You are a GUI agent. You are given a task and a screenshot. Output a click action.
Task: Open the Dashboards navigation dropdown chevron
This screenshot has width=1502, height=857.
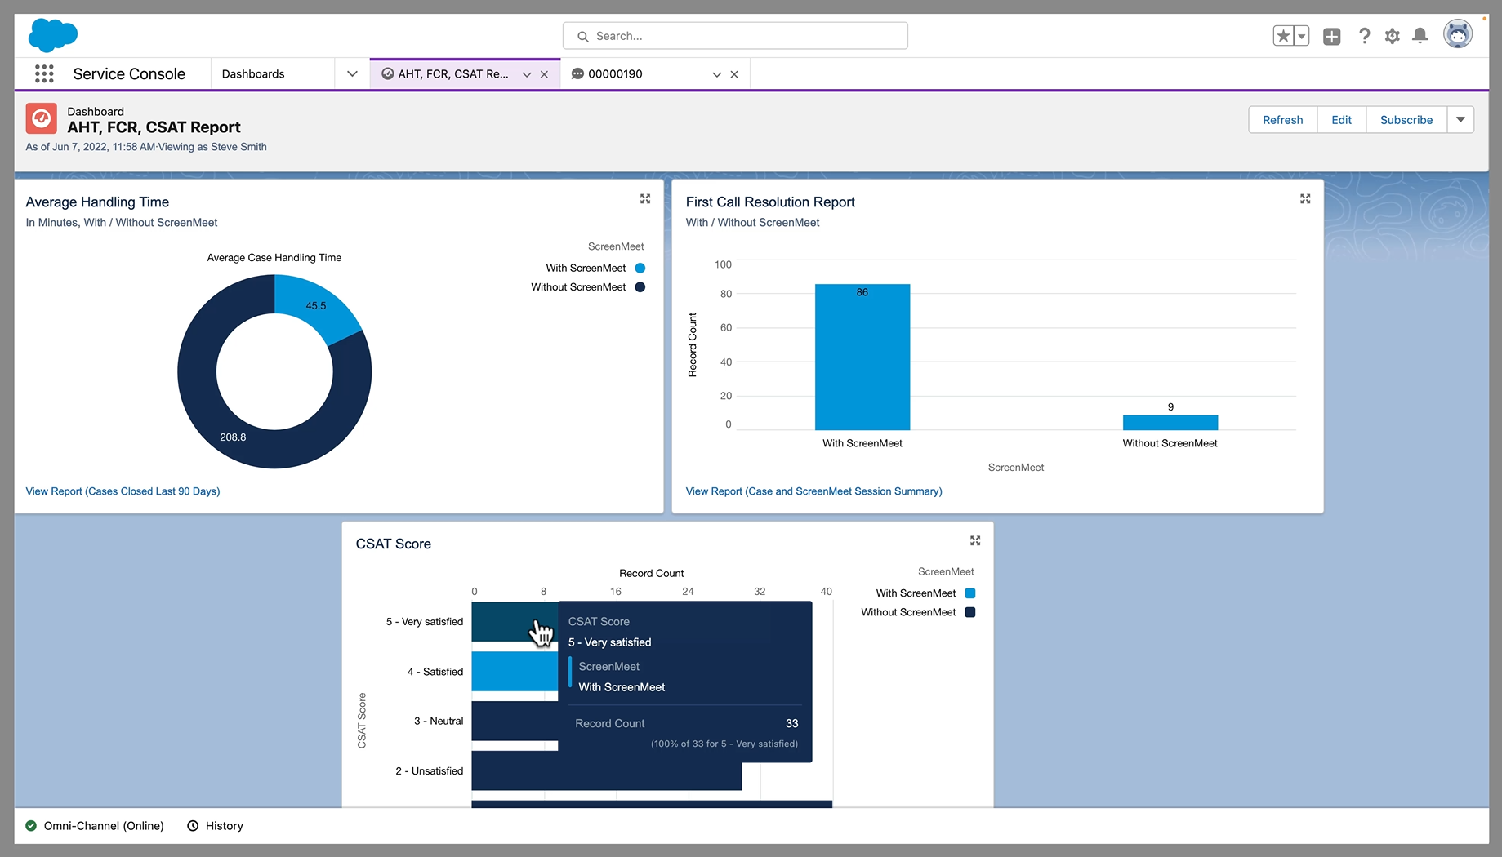[352, 73]
